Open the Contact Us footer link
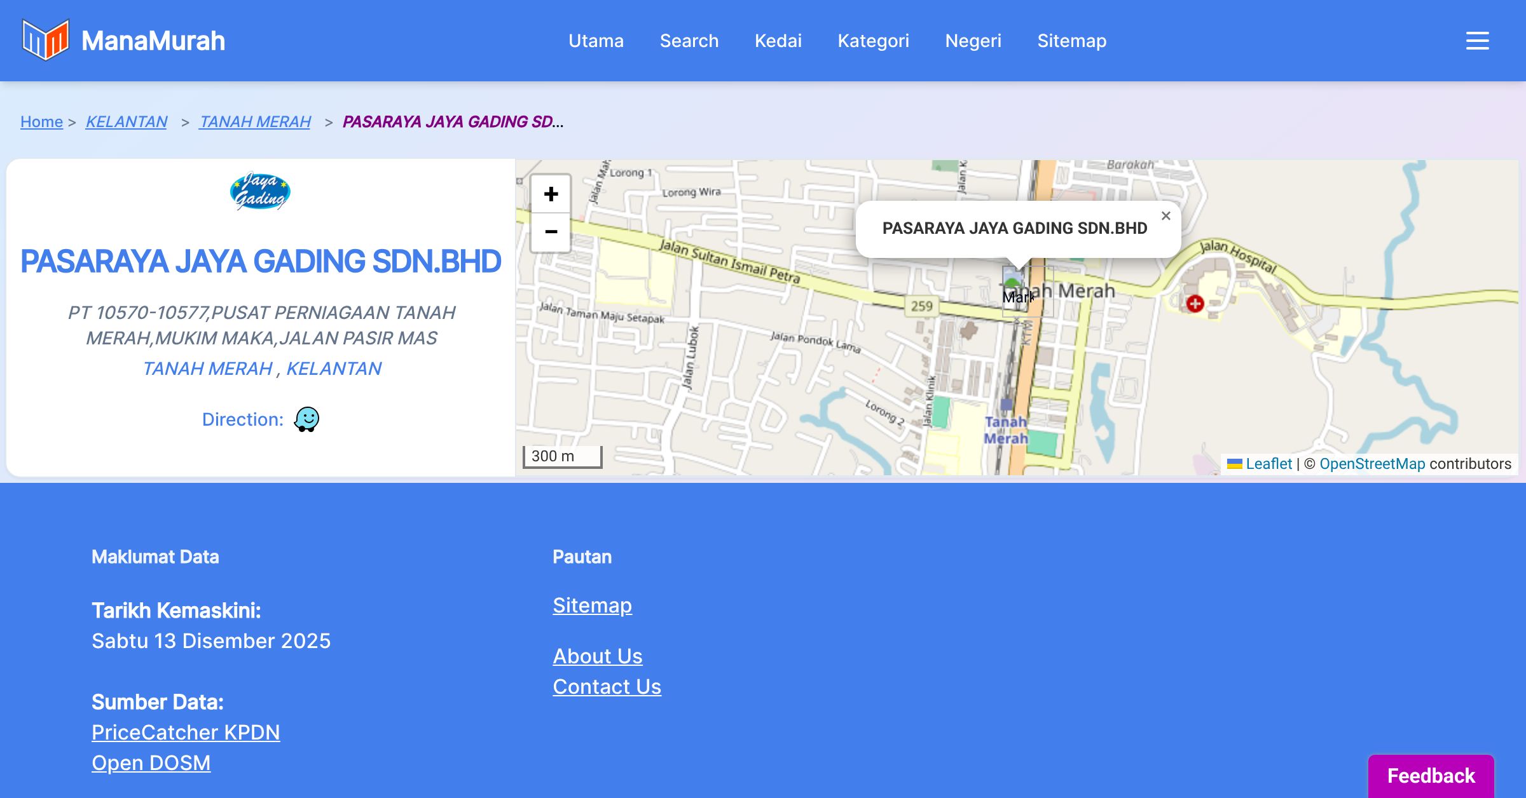The height and width of the screenshot is (798, 1526). [607, 687]
